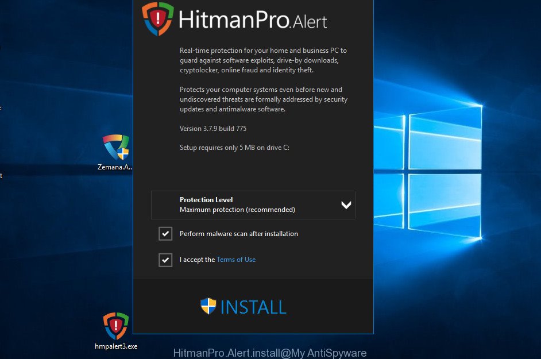Click the I accept the label text
The height and width of the screenshot is (359, 541).
[197, 260]
